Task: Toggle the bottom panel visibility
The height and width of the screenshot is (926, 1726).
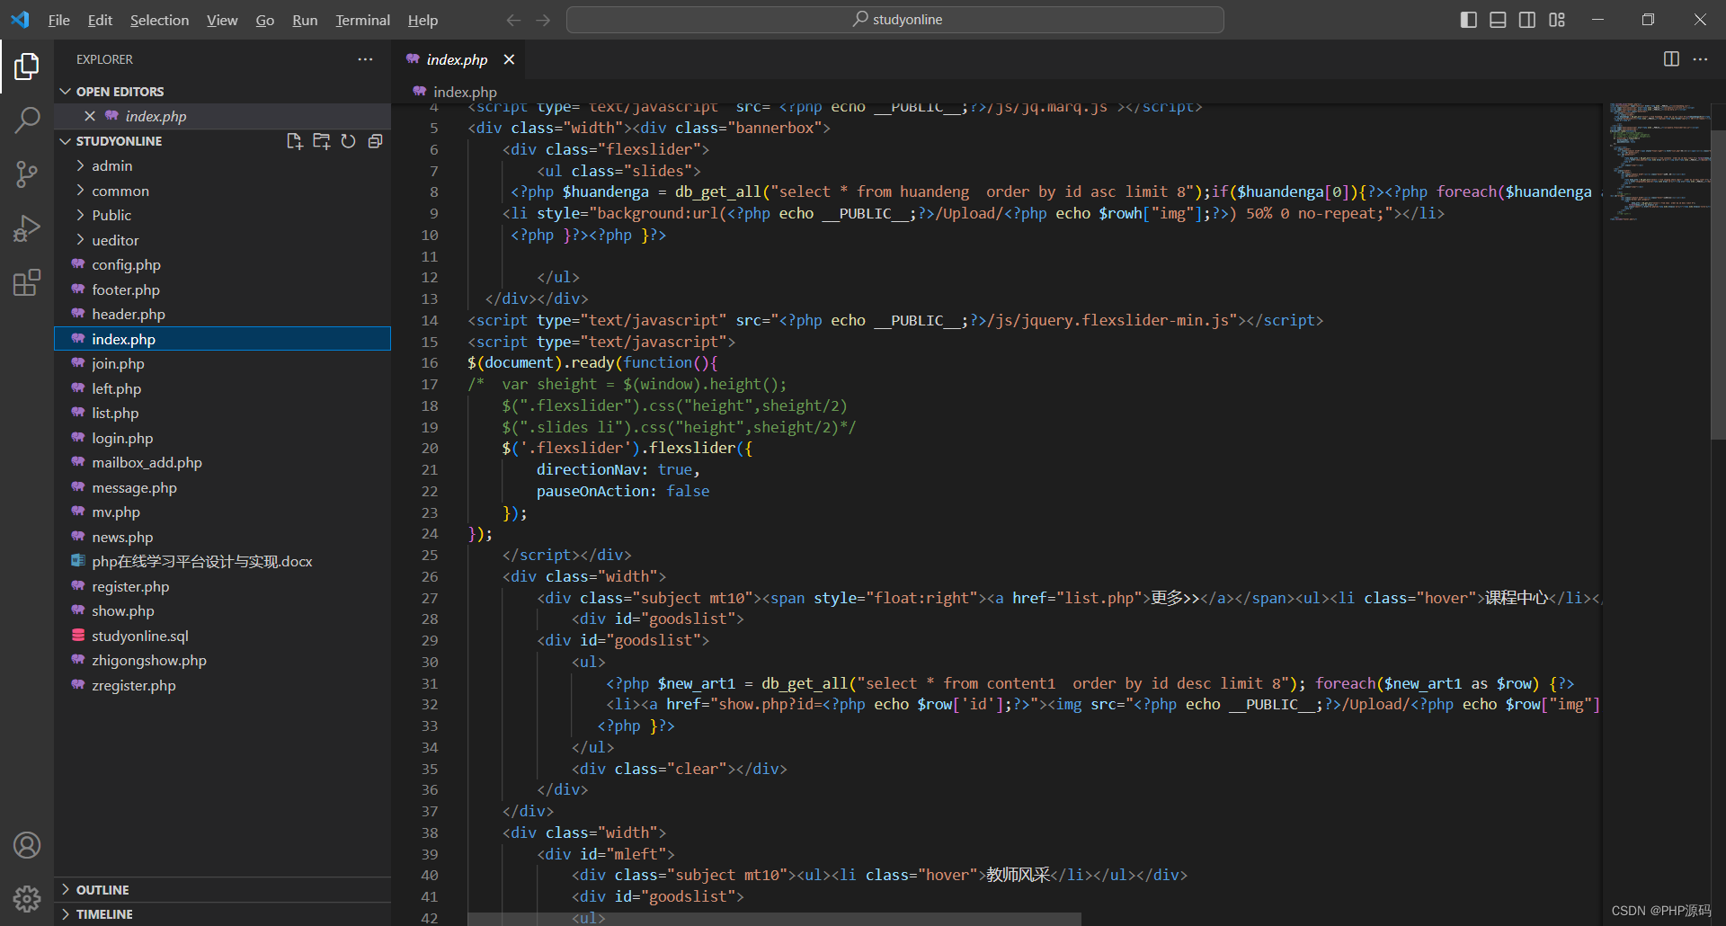Action: click(x=1498, y=20)
